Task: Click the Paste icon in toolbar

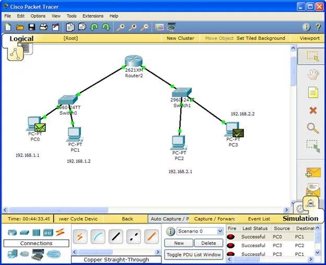Action: [83, 27]
